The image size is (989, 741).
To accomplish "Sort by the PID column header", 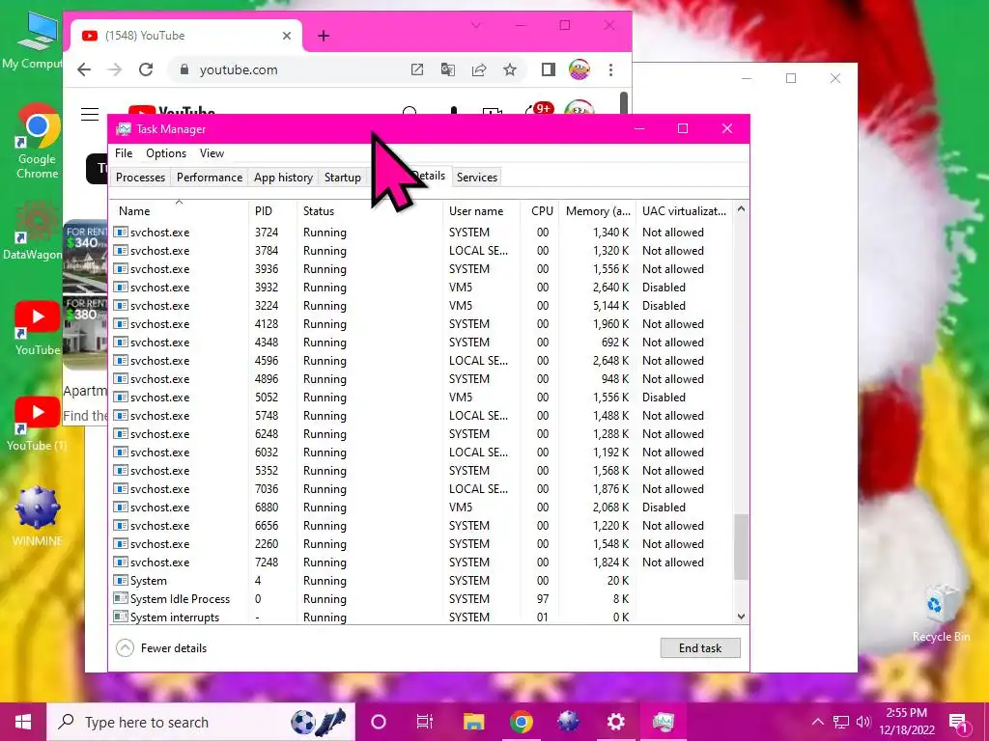I will (272, 211).
